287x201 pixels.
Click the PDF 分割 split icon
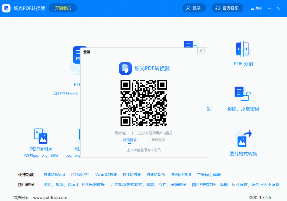click(243, 49)
